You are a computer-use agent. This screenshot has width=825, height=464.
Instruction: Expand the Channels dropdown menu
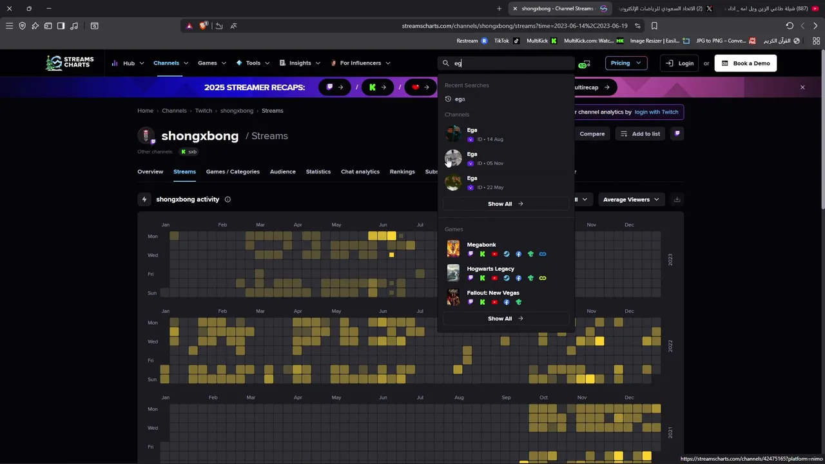coord(171,63)
